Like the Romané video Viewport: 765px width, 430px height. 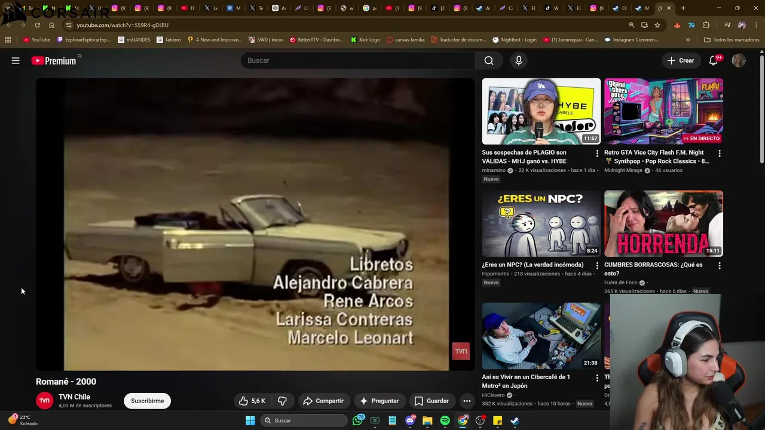pyautogui.click(x=252, y=401)
